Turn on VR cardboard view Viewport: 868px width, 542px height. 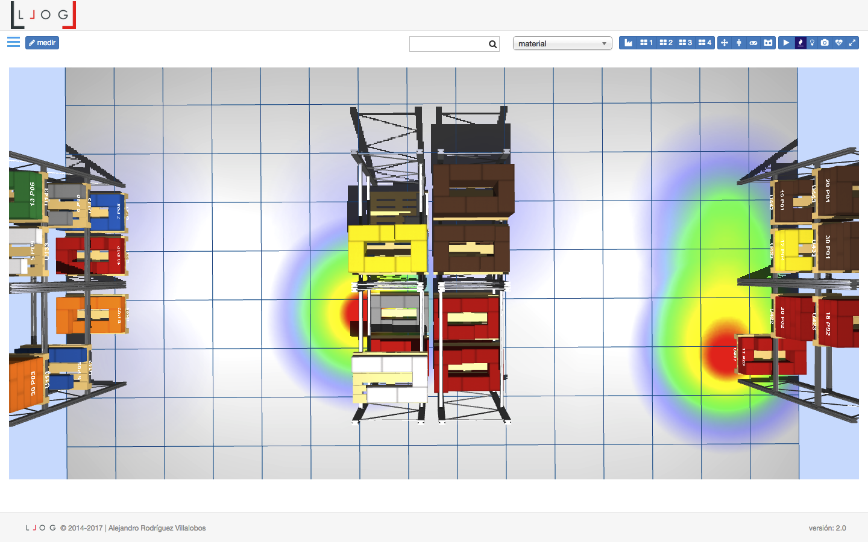(x=768, y=43)
